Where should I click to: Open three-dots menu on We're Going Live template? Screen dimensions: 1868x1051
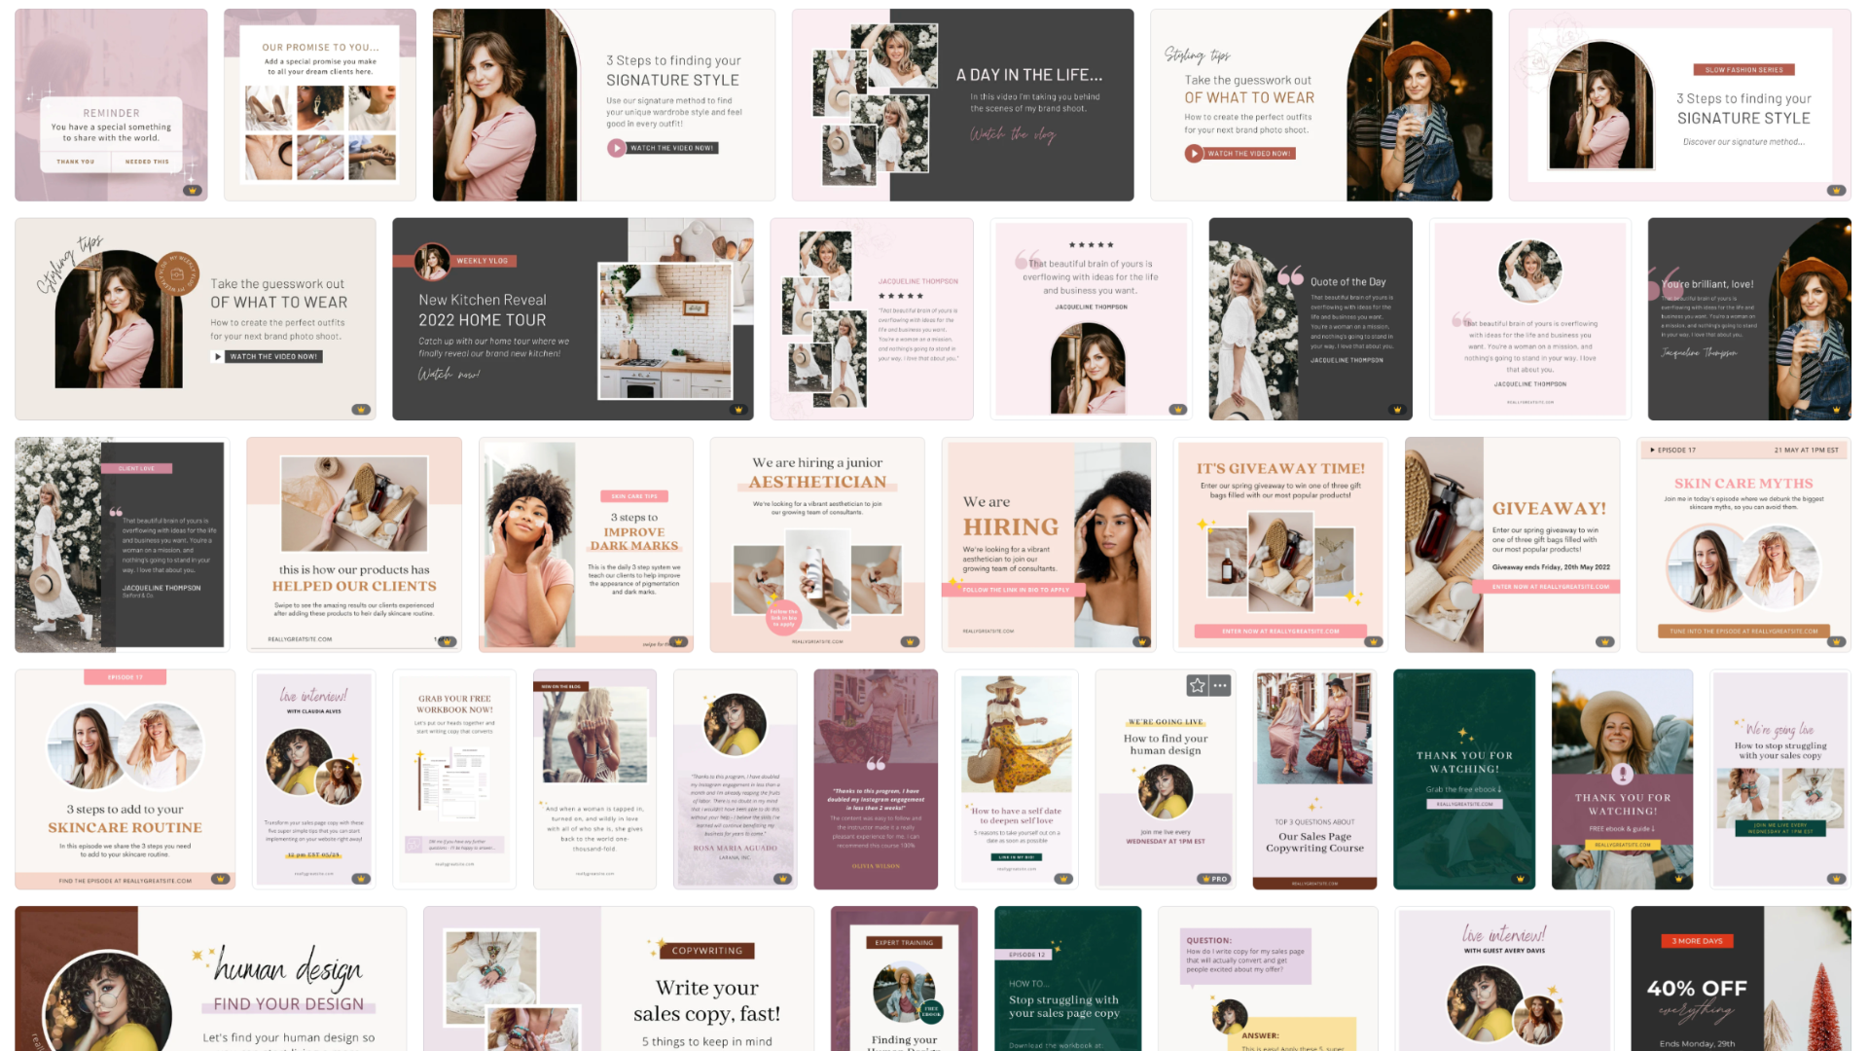(1220, 686)
